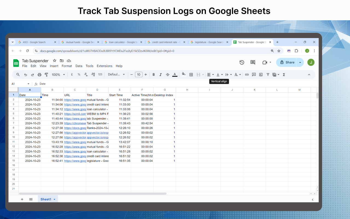Open more number formats (123)
This screenshot has width=350, height=219.
(x=100, y=74)
